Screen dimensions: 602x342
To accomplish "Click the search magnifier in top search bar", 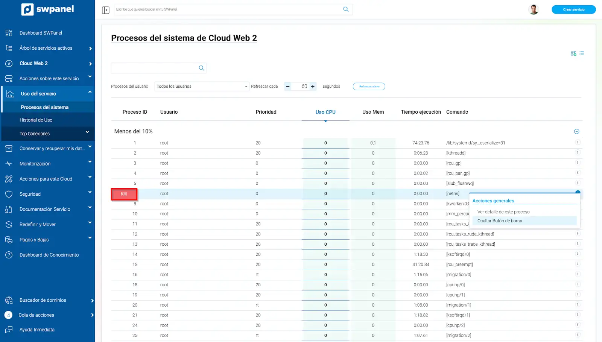I will pyautogui.click(x=346, y=9).
